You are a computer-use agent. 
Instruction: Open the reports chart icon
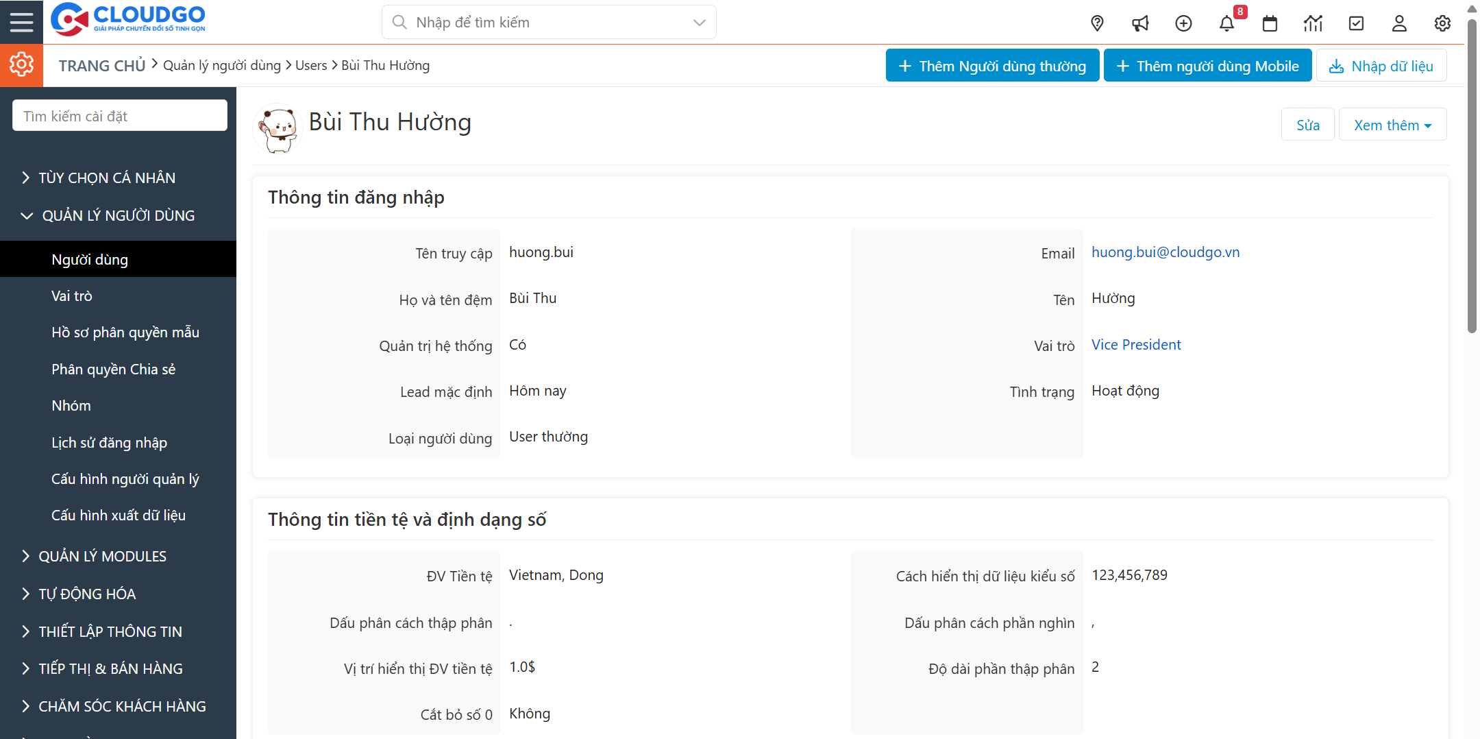tap(1313, 23)
